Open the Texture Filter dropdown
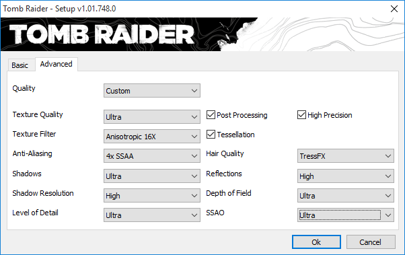405x255 pixels. [x=152, y=137]
